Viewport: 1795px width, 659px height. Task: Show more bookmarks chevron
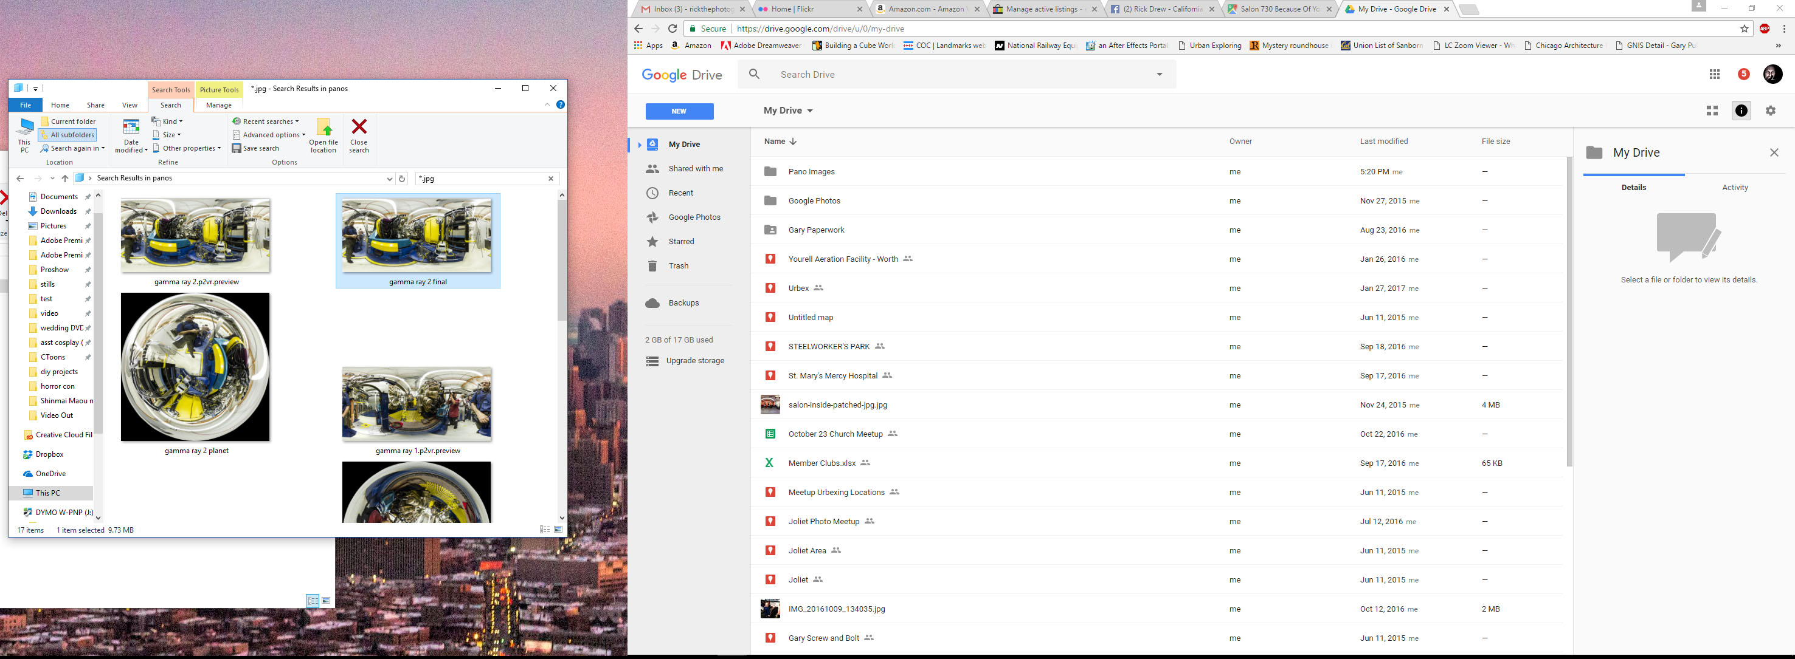1777,45
